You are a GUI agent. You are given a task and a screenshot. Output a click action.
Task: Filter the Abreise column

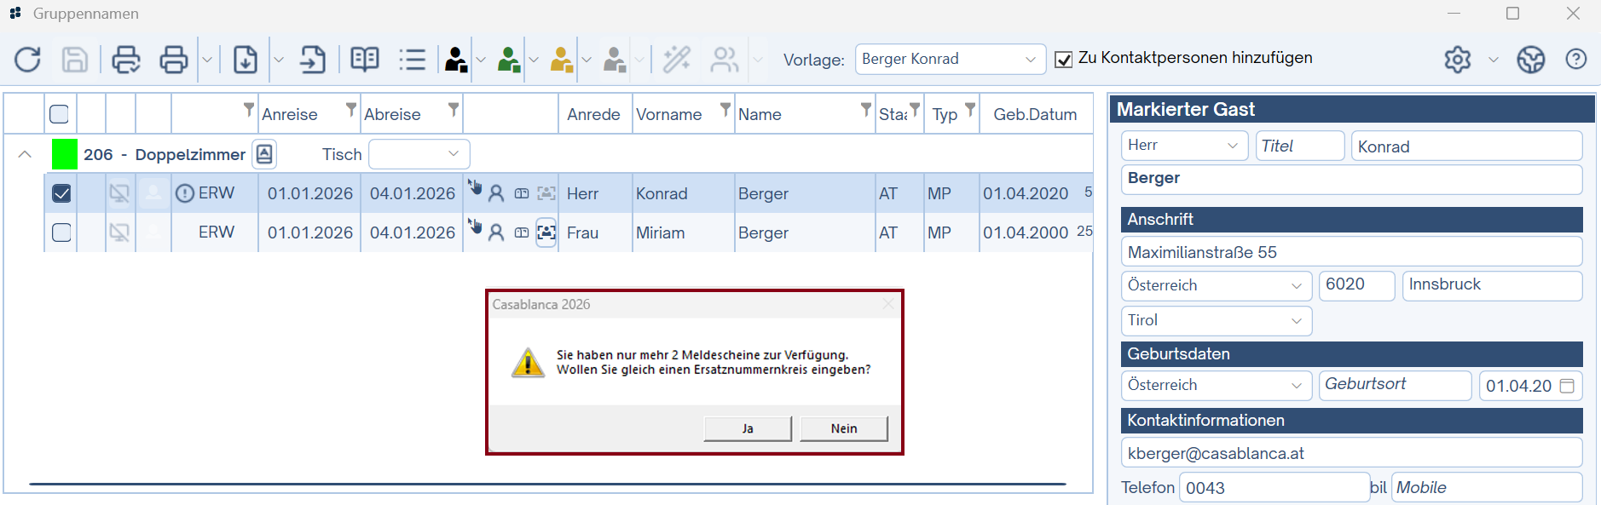(454, 109)
